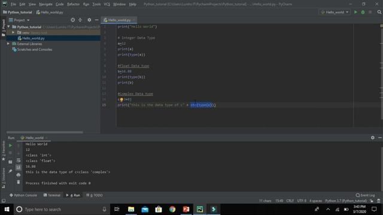Open the Tools menu
This screenshot has height=215, width=383.
[96, 4]
